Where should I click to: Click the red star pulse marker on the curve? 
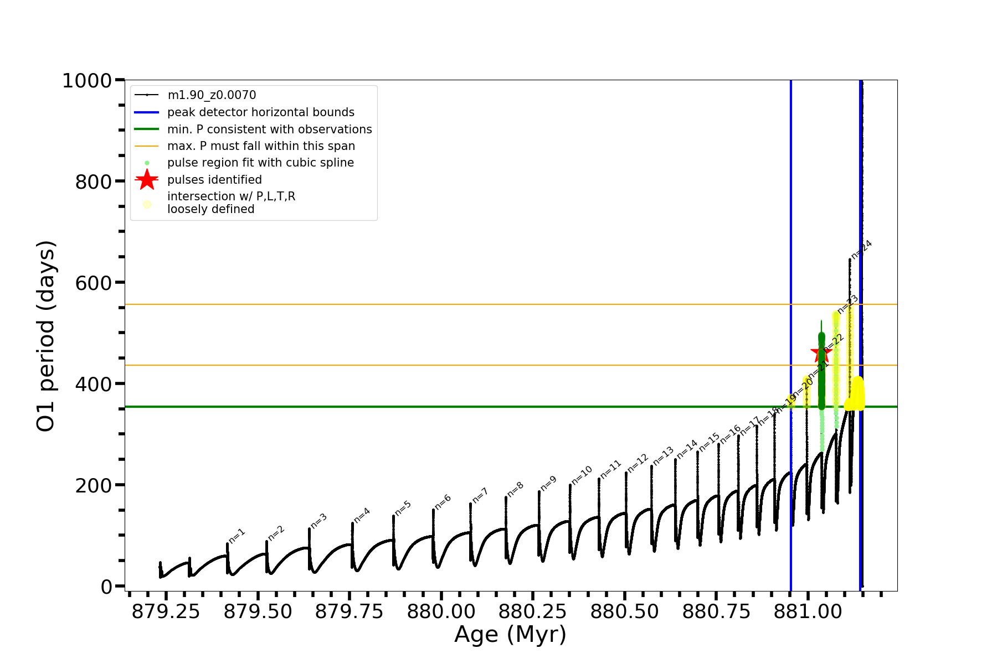pos(820,352)
